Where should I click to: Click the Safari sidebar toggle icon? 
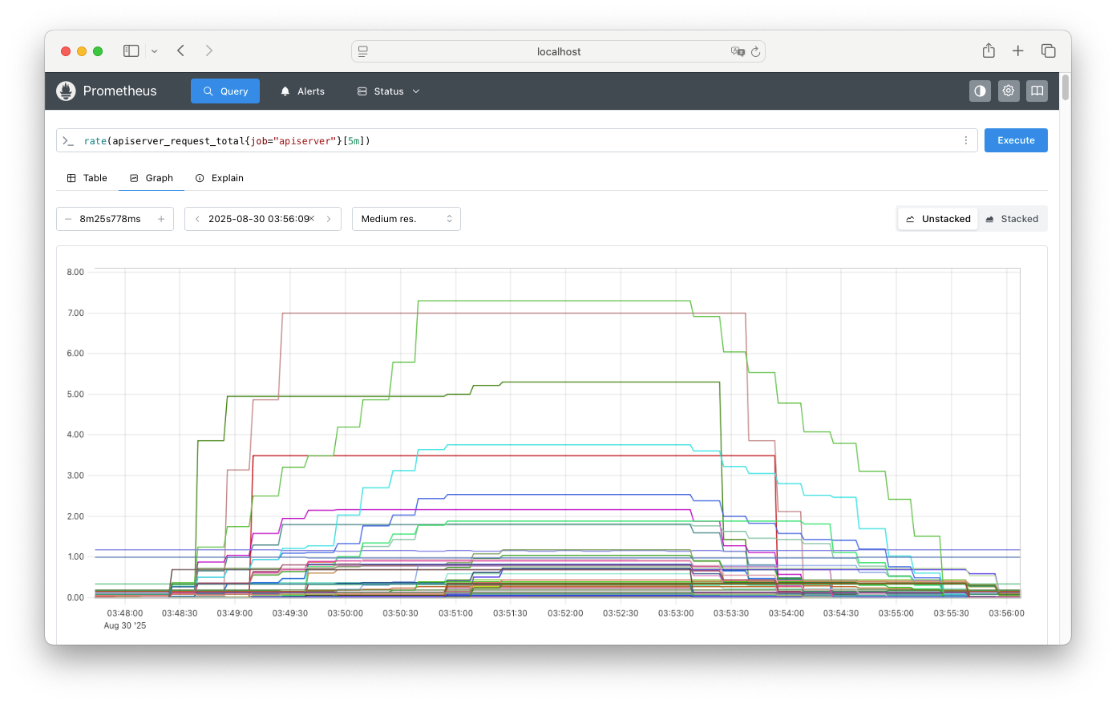[x=131, y=51]
